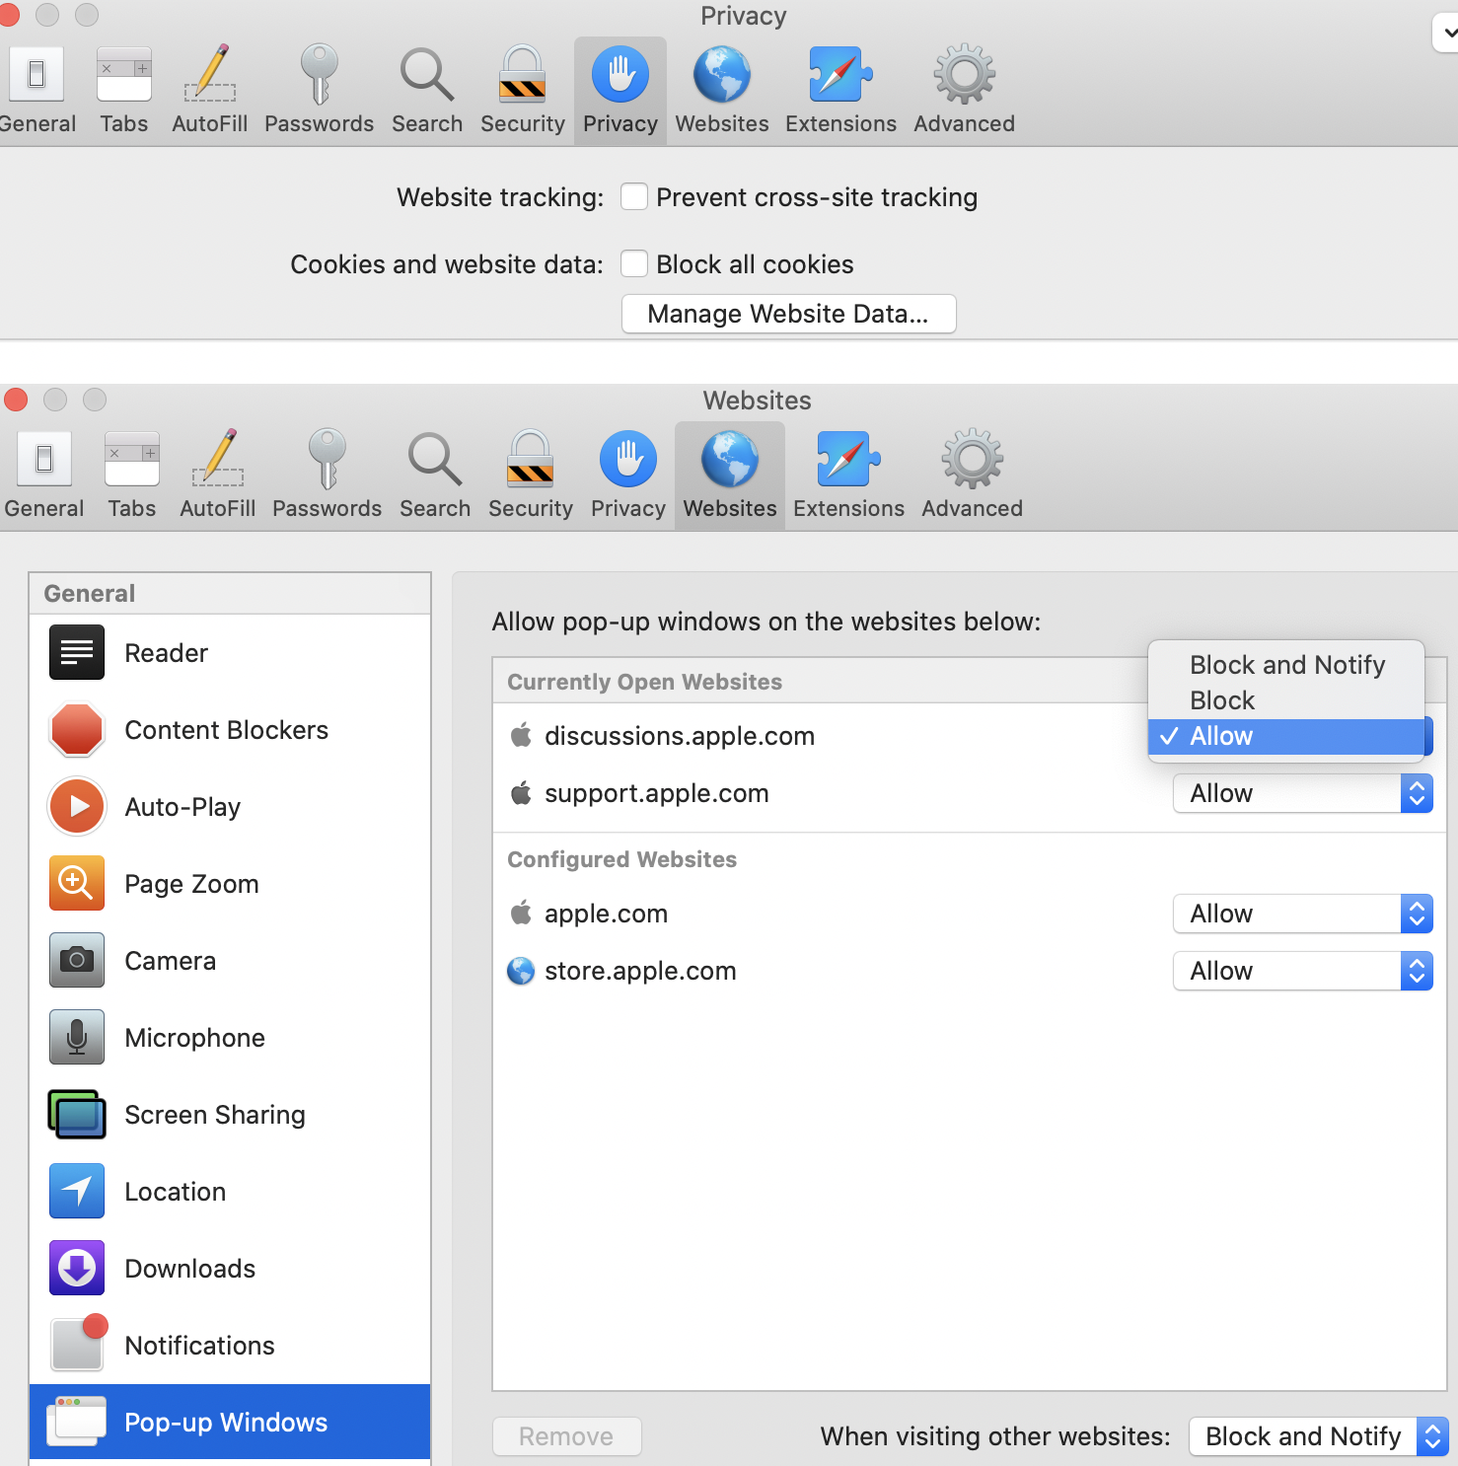Viewport: 1458px width, 1466px height.
Task: Select the discussions.apple.com row
Action: [x=970, y=736]
